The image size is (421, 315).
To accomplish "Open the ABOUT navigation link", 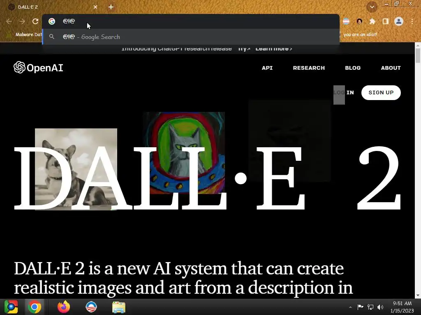I will coord(391,68).
